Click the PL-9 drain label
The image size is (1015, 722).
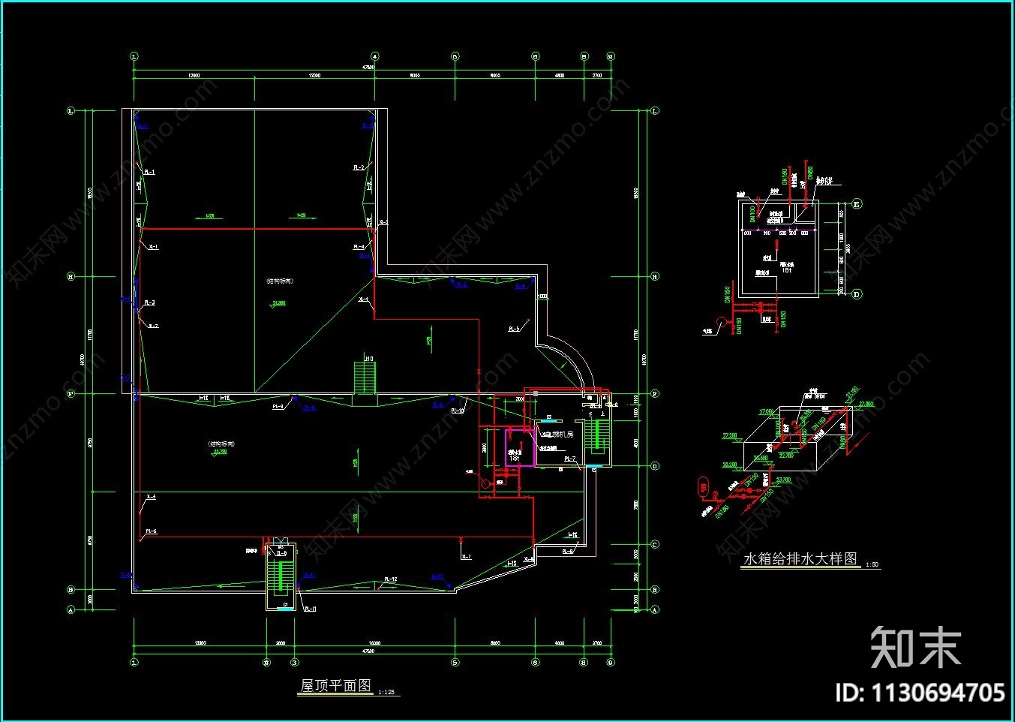(x=278, y=406)
